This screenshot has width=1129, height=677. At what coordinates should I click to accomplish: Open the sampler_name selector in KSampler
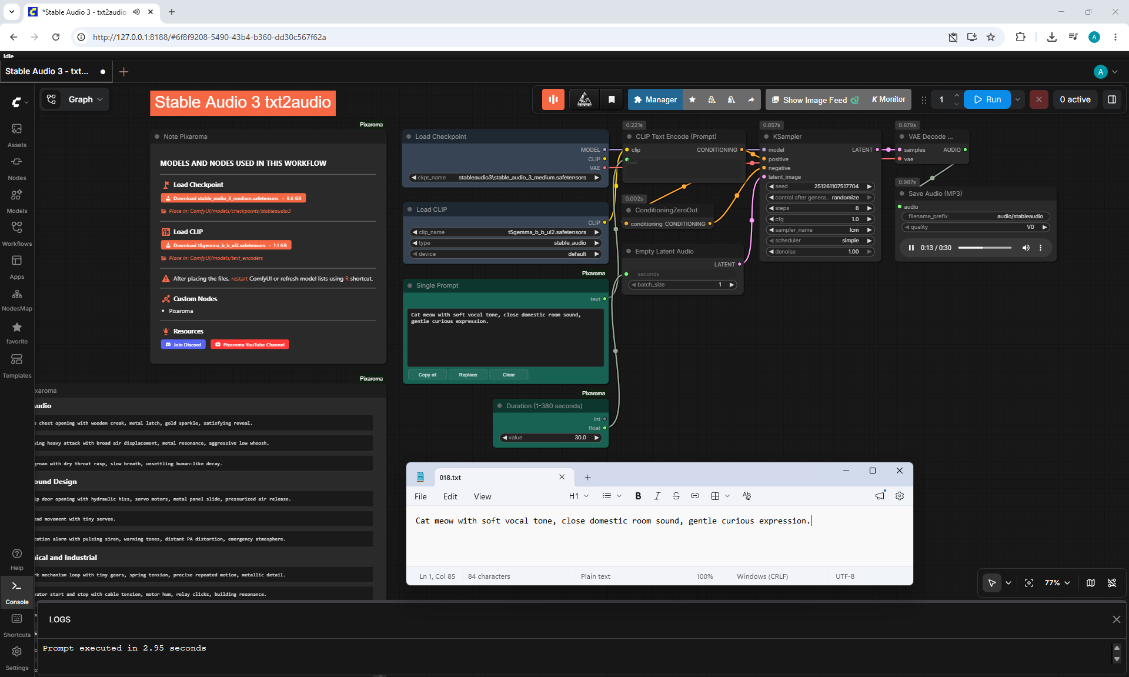(x=820, y=230)
